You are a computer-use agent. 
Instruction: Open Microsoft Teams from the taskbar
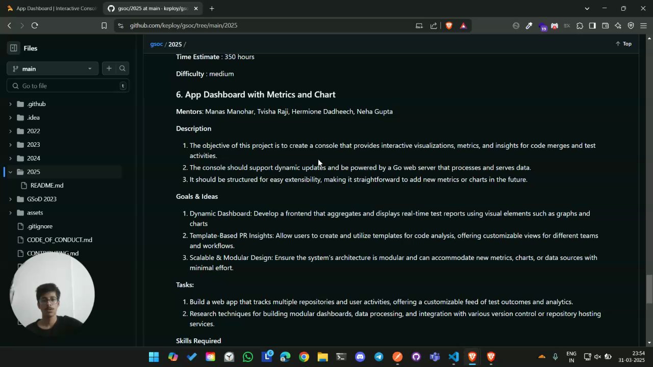click(x=435, y=357)
